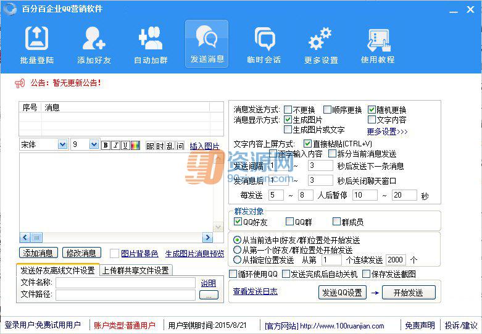
Task: Check 不更换 send mode option
Action: coord(288,109)
